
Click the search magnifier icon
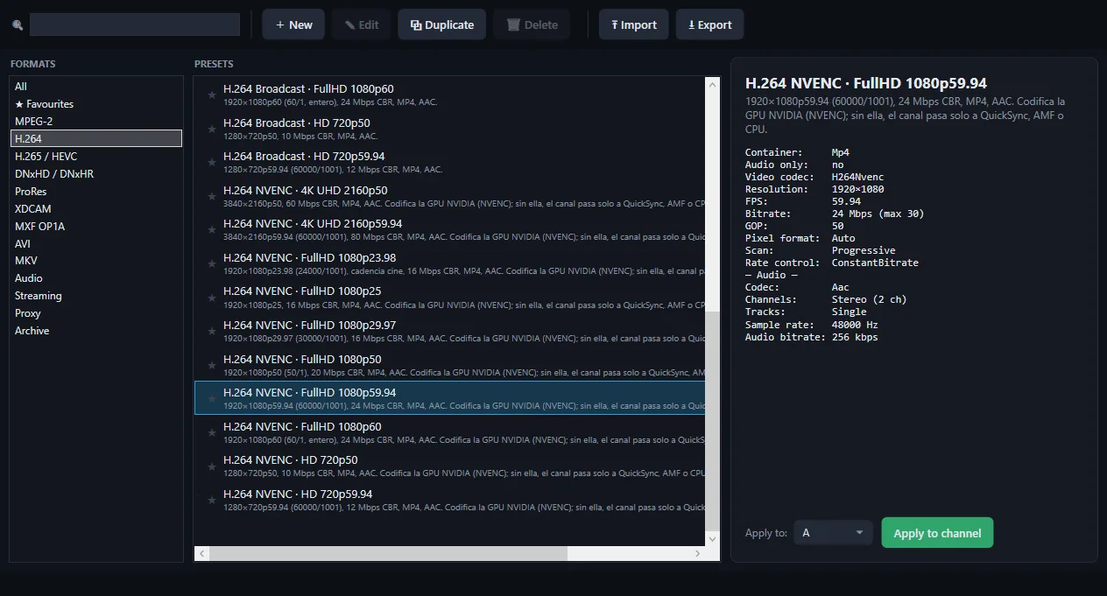(x=18, y=25)
